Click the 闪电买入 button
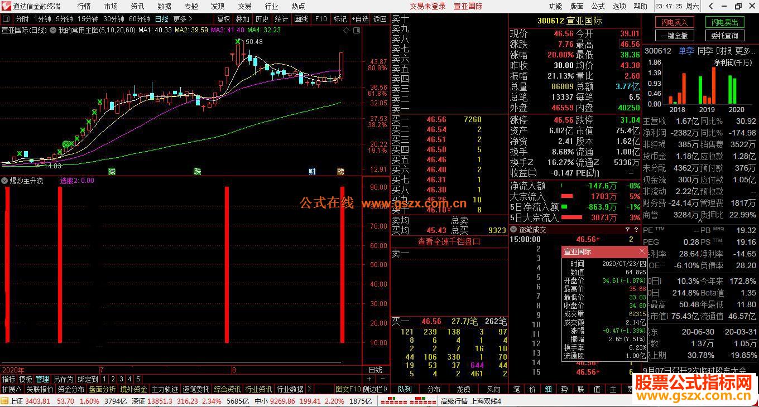 click(674, 22)
